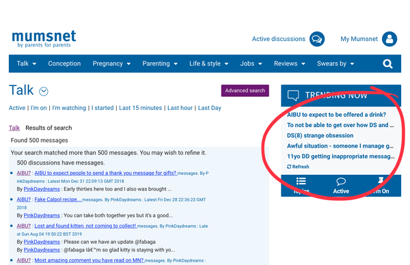Expand the Talk heading circle chevron
This screenshot has width=410, height=265.
pyautogui.click(x=44, y=92)
